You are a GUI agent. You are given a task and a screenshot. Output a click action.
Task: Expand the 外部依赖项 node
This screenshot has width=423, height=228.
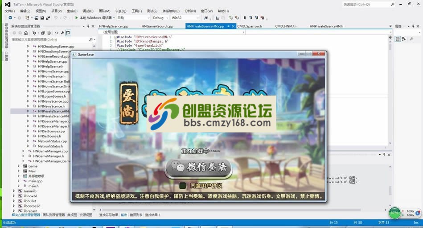[x=19, y=176]
